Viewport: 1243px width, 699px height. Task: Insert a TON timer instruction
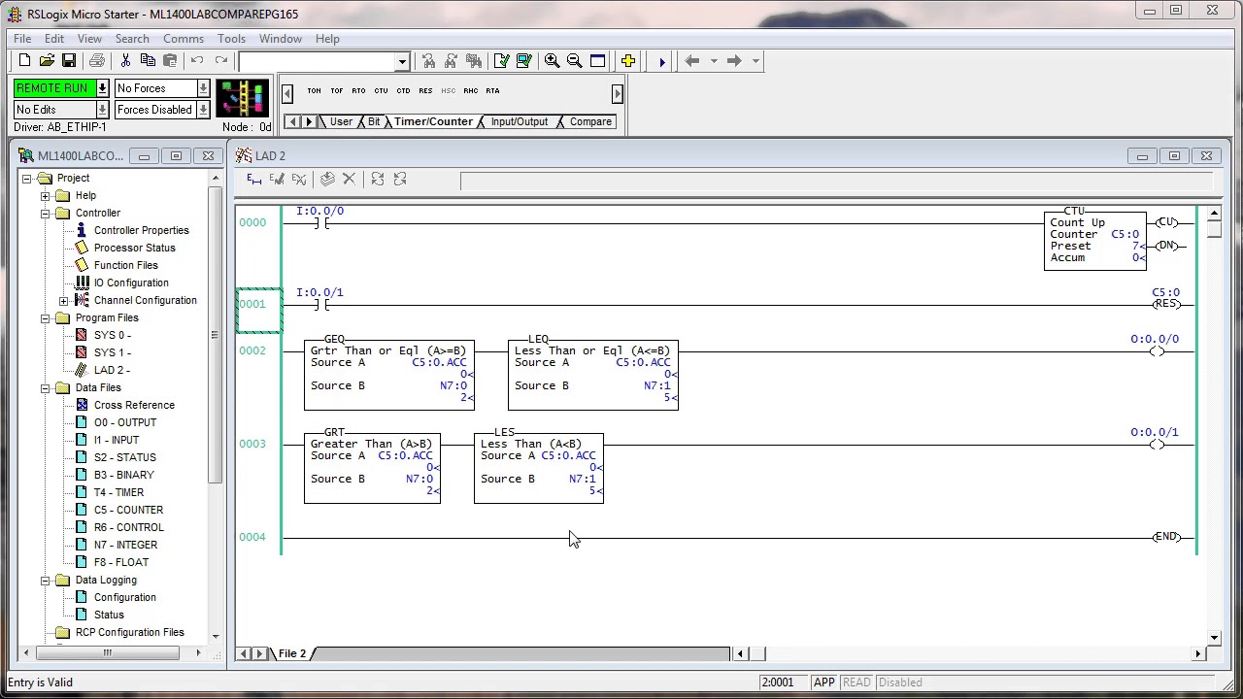[314, 91]
